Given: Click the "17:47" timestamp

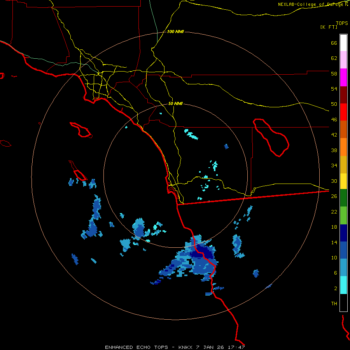Looking at the screenshot, I should pos(236,347).
